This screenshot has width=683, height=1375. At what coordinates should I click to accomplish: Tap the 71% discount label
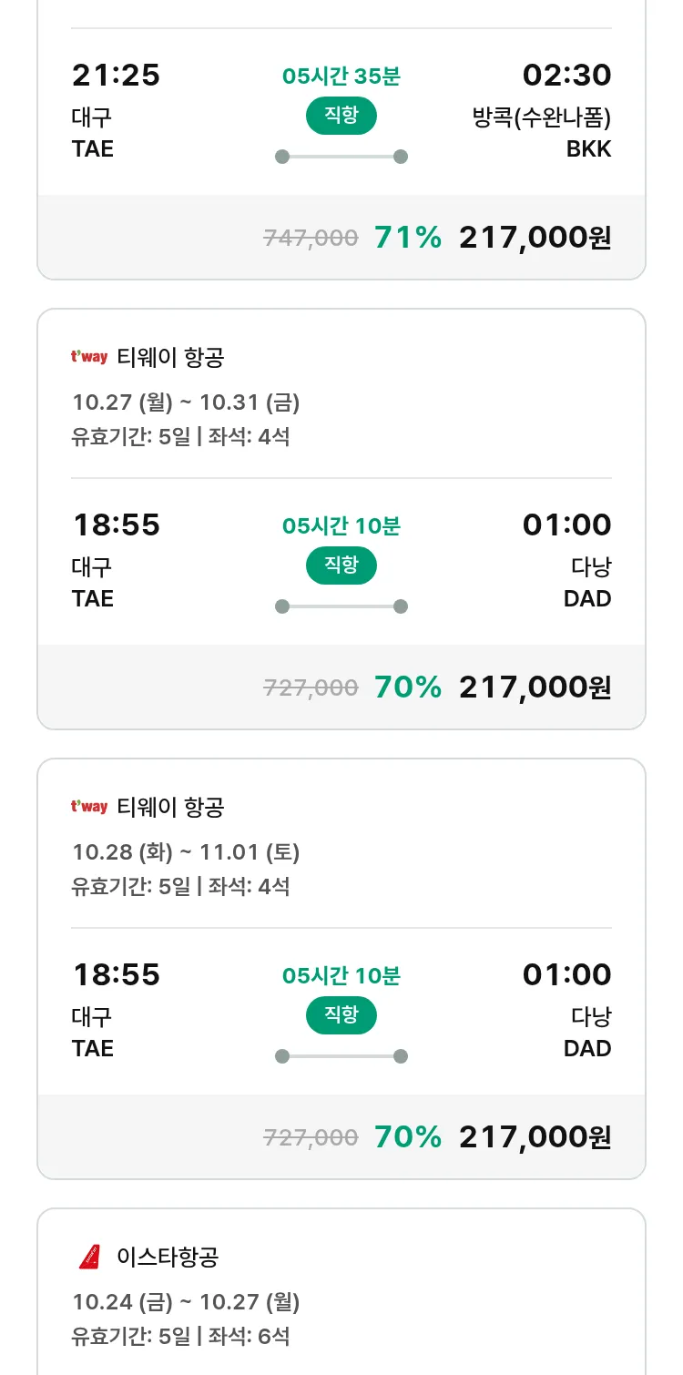408,238
